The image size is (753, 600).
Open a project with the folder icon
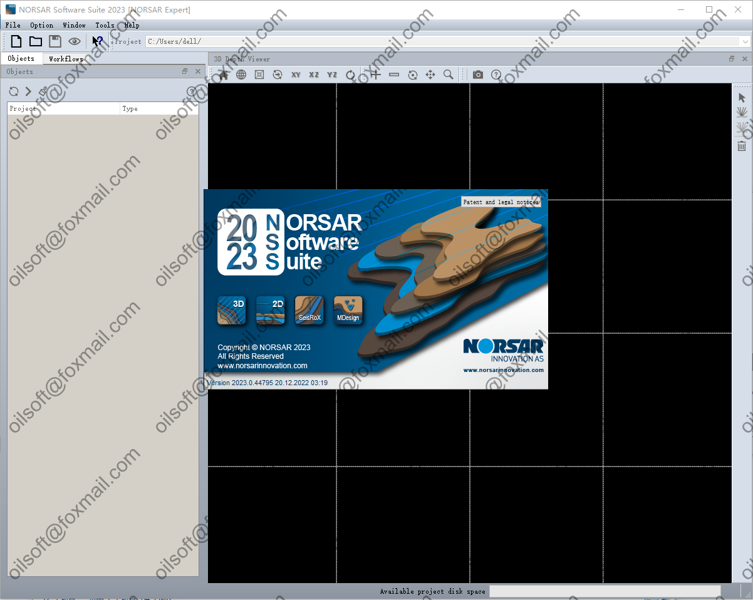[36, 41]
